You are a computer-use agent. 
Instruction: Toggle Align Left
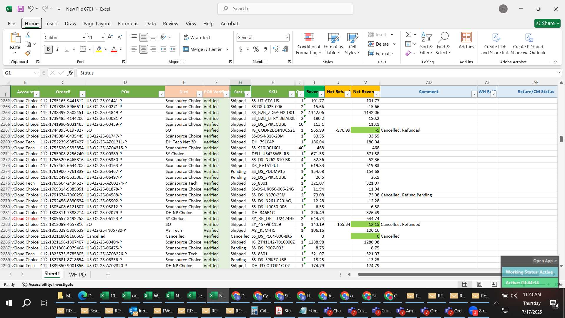tap(134, 49)
